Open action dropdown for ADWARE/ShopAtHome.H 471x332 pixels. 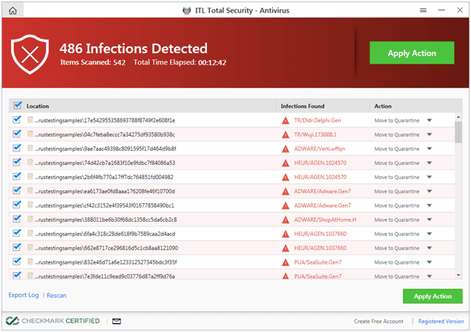point(429,220)
